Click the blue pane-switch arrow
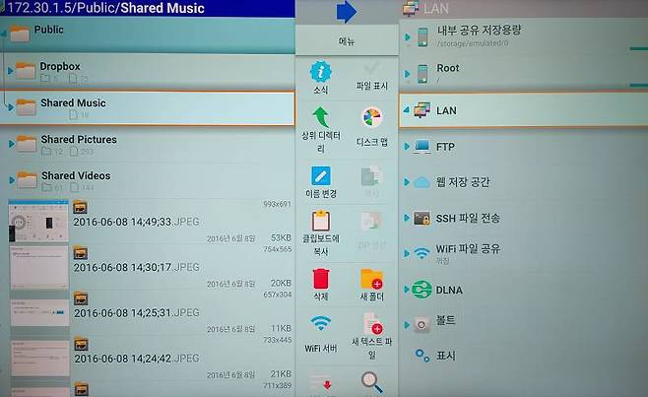Image resolution: width=648 pixels, height=397 pixels. [347, 12]
